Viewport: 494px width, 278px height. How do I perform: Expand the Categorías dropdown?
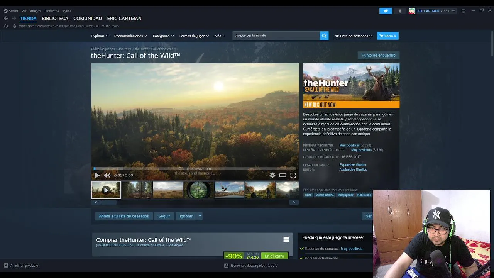point(163,36)
